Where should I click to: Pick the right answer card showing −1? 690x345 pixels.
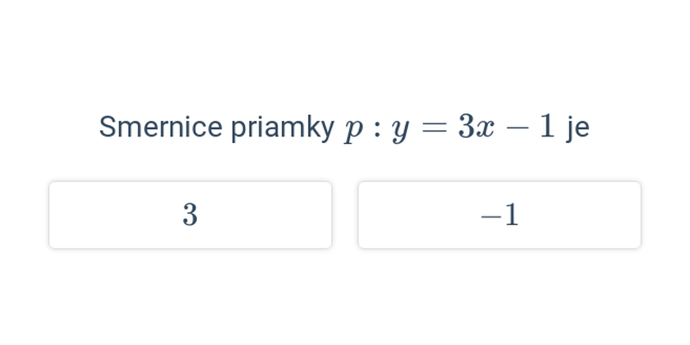[499, 215]
